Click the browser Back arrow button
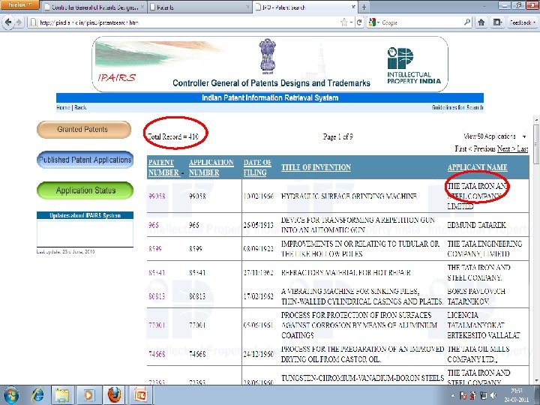This screenshot has width=540, height=405. (7, 22)
